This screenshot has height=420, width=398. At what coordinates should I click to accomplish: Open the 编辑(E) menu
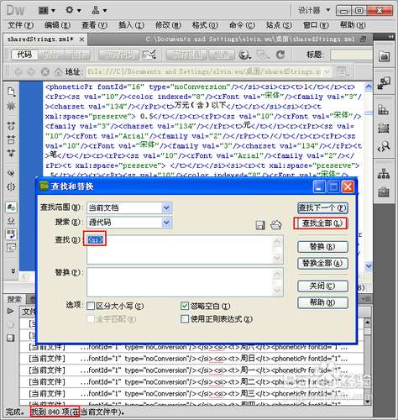click(57, 25)
